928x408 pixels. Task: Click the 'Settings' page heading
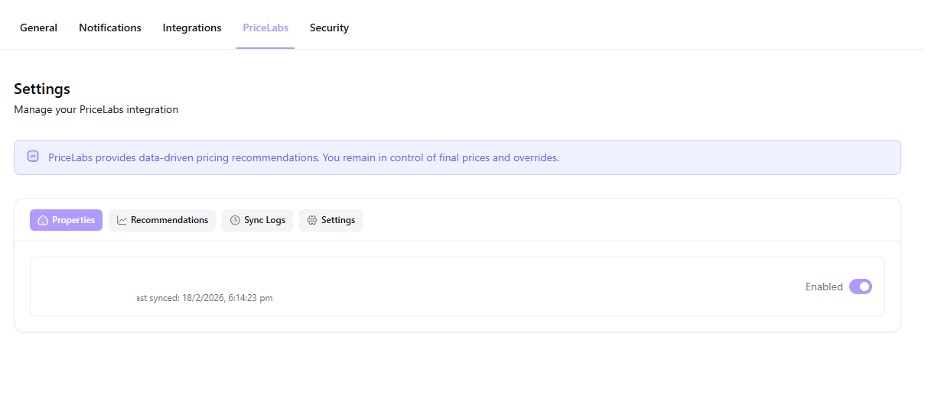click(42, 89)
